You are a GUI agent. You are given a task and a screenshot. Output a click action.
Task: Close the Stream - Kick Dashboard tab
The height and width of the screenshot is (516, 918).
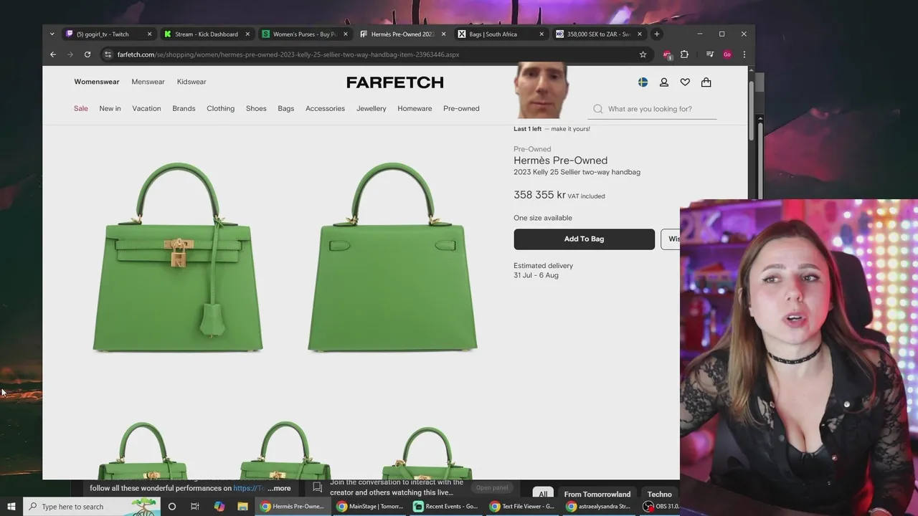[247, 34]
